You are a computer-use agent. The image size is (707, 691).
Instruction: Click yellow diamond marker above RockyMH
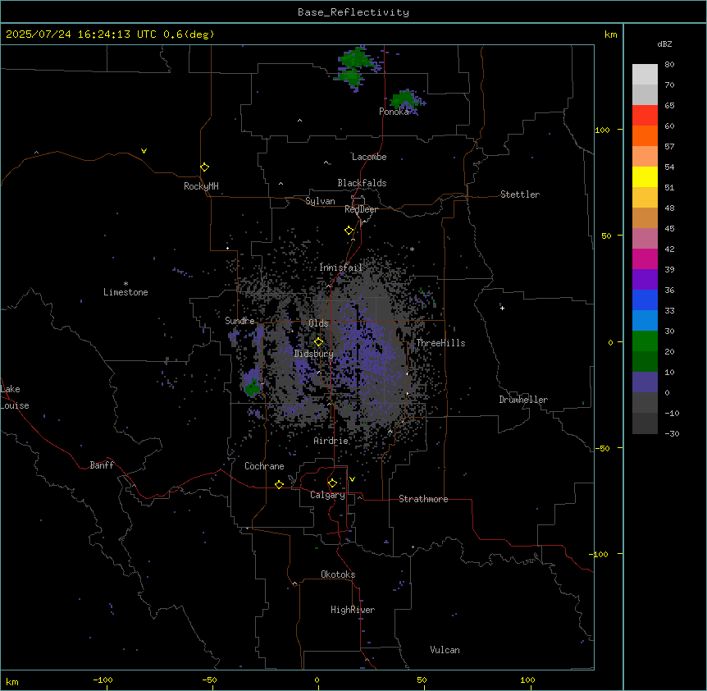[x=204, y=167]
